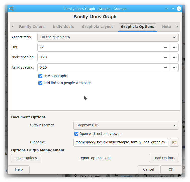The width and height of the screenshot is (190, 182).
Task: Maximize window with the up chevron
Action: coord(173,9)
